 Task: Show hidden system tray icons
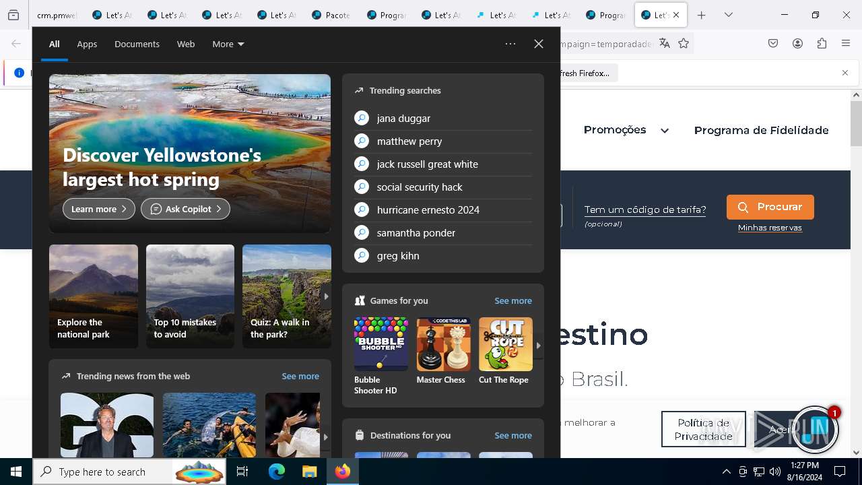click(726, 472)
